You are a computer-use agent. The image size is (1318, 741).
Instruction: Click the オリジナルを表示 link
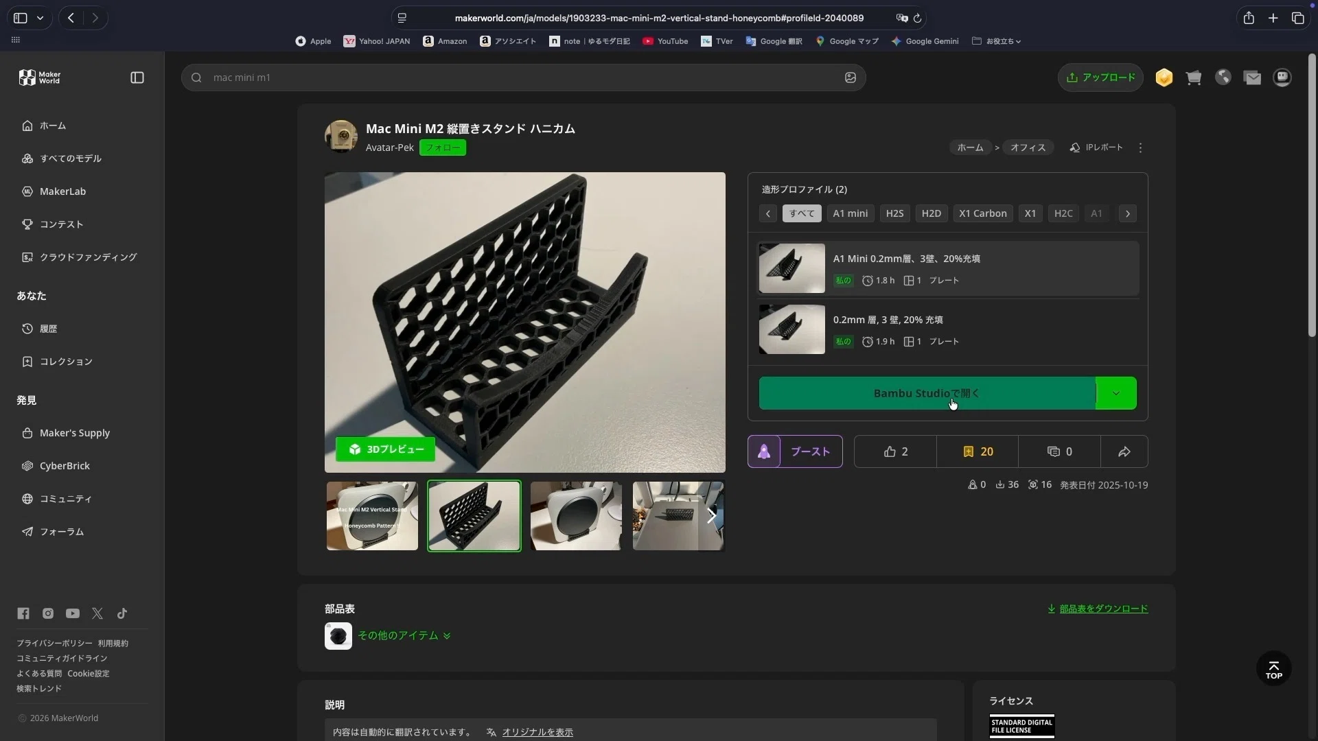coord(537,732)
